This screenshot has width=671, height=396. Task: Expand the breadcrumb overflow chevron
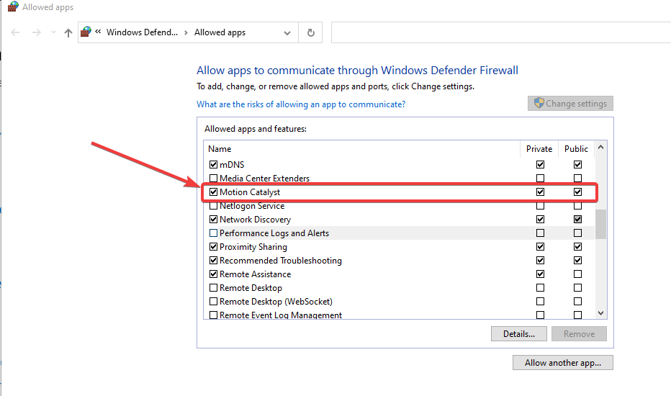[x=98, y=32]
